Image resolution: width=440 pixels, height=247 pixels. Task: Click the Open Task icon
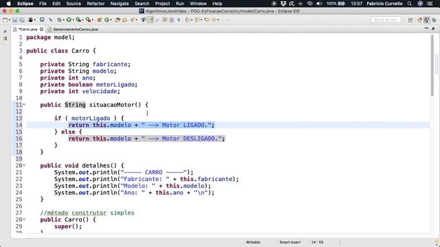[124, 20]
